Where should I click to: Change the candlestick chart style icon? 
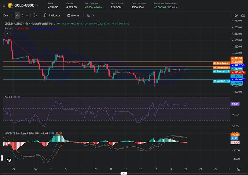[x=35, y=16]
